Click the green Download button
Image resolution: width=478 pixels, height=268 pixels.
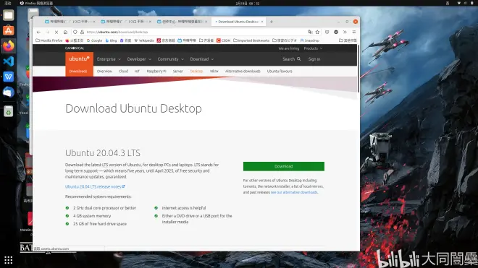point(283,166)
